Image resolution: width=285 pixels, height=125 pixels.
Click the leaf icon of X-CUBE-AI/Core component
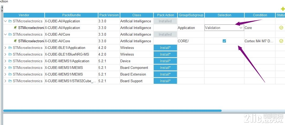point(16,41)
